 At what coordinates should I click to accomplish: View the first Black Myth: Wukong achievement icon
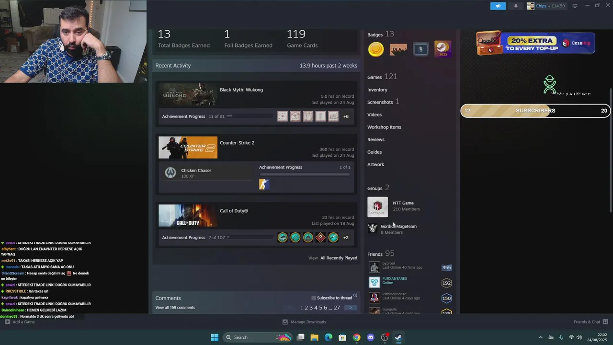pyautogui.click(x=283, y=116)
